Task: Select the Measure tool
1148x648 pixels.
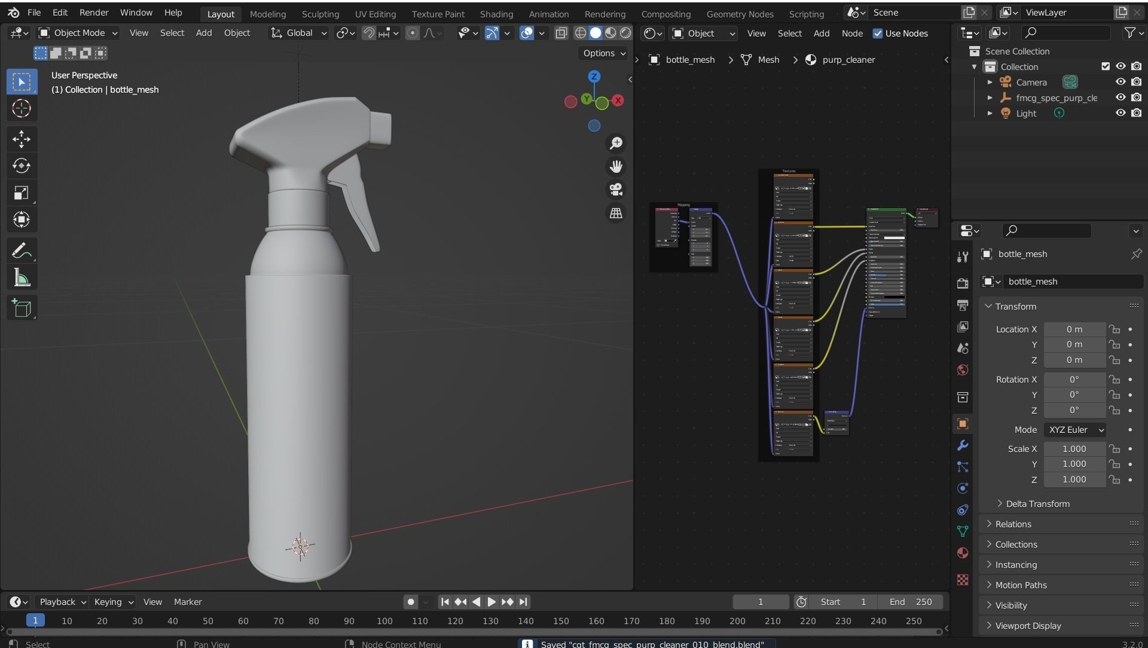Action: [x=22, y=277]
